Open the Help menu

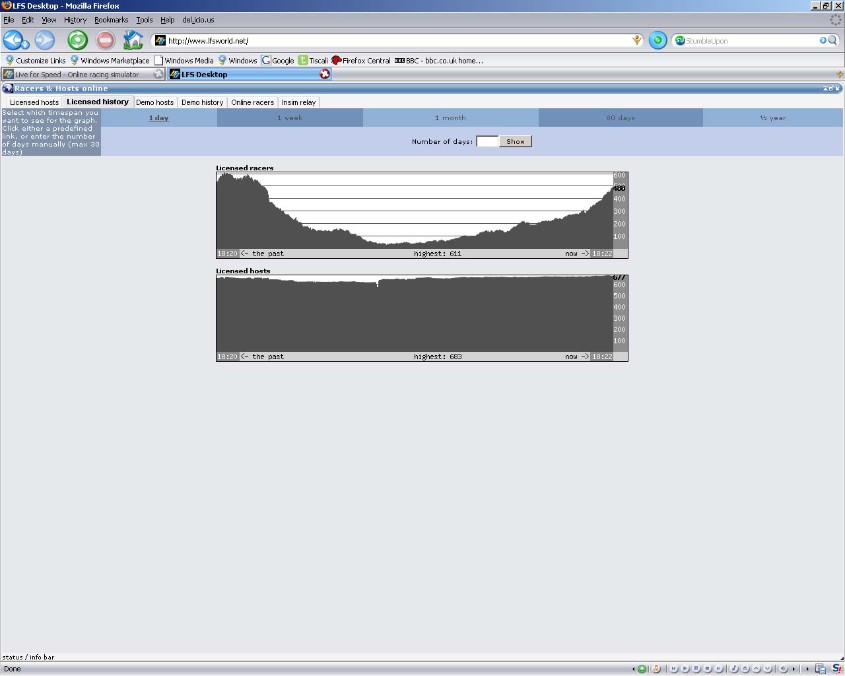click(167, 20)
